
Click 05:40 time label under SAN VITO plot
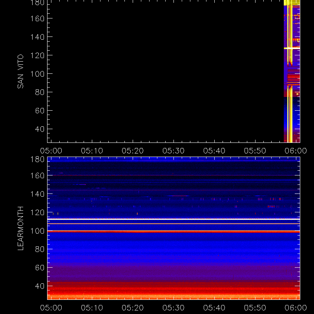coord(214,151)
